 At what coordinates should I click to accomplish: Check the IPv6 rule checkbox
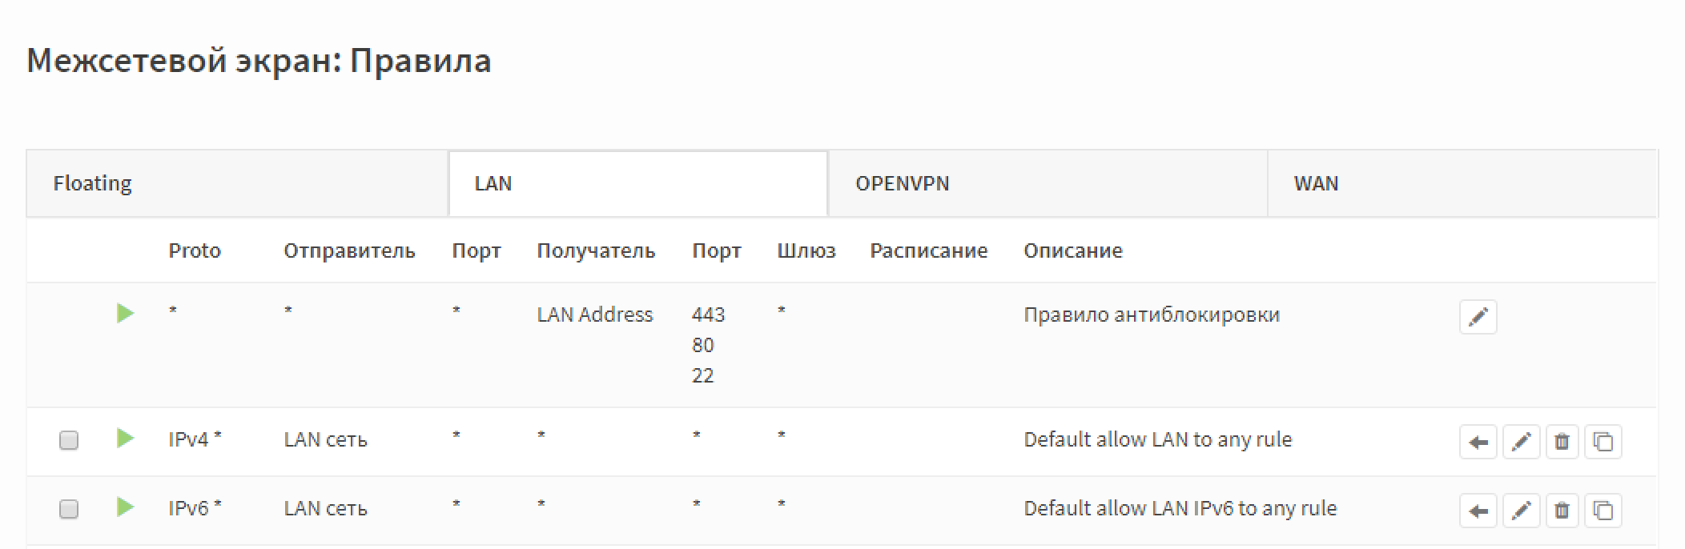click(x=69, y=509)
